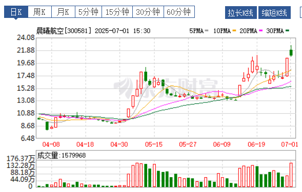This screenshot has height=192, width=302.
Task: Click the 07-01 date label
Action: click(290, 144)
